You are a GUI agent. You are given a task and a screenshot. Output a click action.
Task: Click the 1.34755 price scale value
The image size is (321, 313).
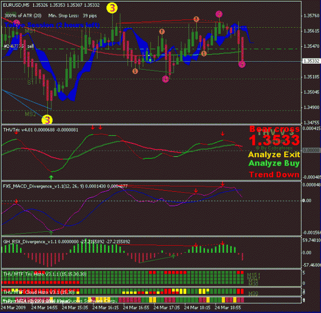[x=311, y=122]
